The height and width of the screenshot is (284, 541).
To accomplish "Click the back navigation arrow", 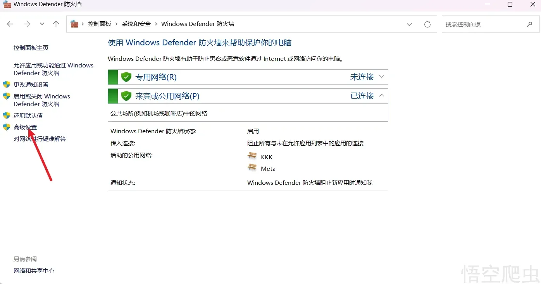I will [10, 24].
